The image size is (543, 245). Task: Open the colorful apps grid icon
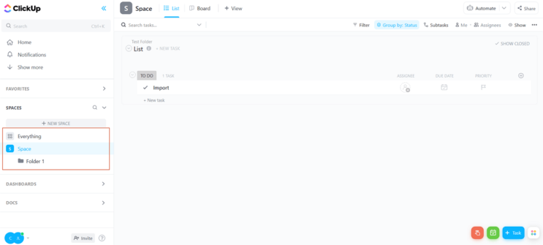[x=533, y=233]
